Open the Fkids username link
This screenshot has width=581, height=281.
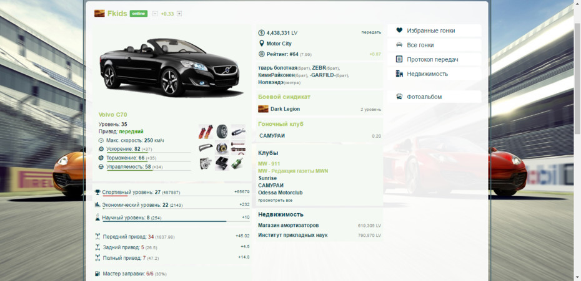coord(117,14)
